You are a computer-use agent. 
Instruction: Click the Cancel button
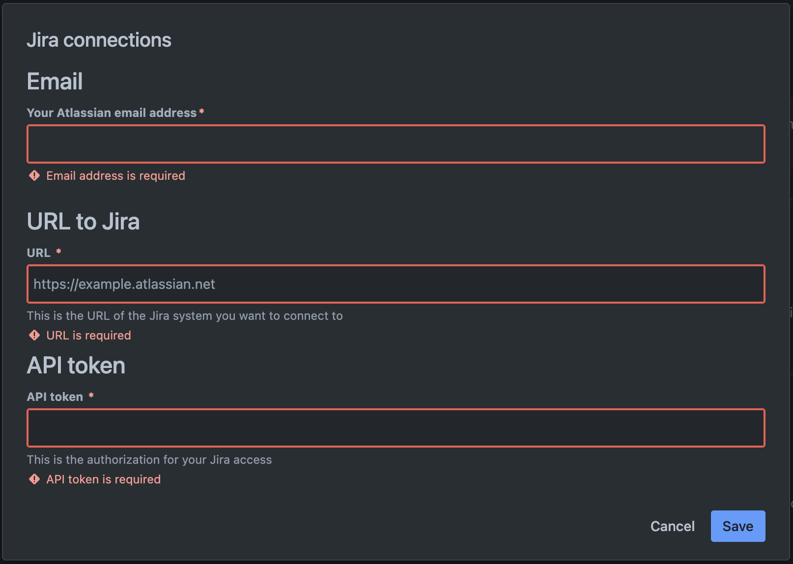[672, 526]
